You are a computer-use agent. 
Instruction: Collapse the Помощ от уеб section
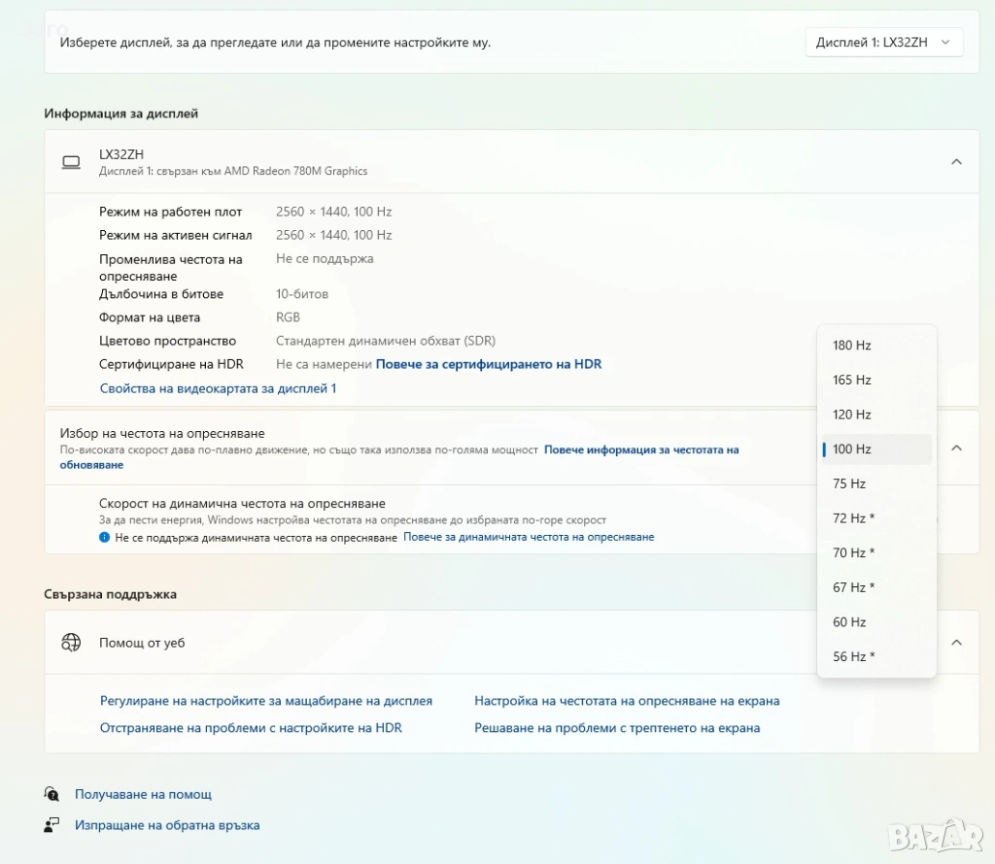pyautogui.click(x=956, y=643)
